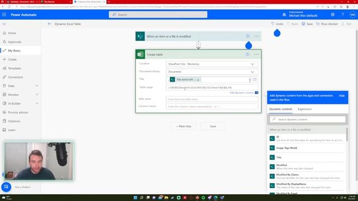Open the Flow checker

pos(327,23)
